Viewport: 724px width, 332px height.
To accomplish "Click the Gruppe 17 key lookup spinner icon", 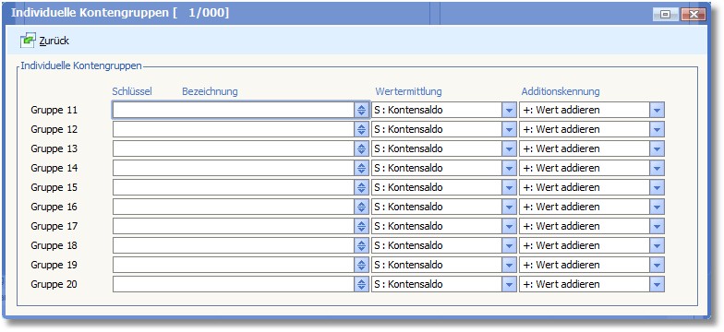I will (362, 227).
